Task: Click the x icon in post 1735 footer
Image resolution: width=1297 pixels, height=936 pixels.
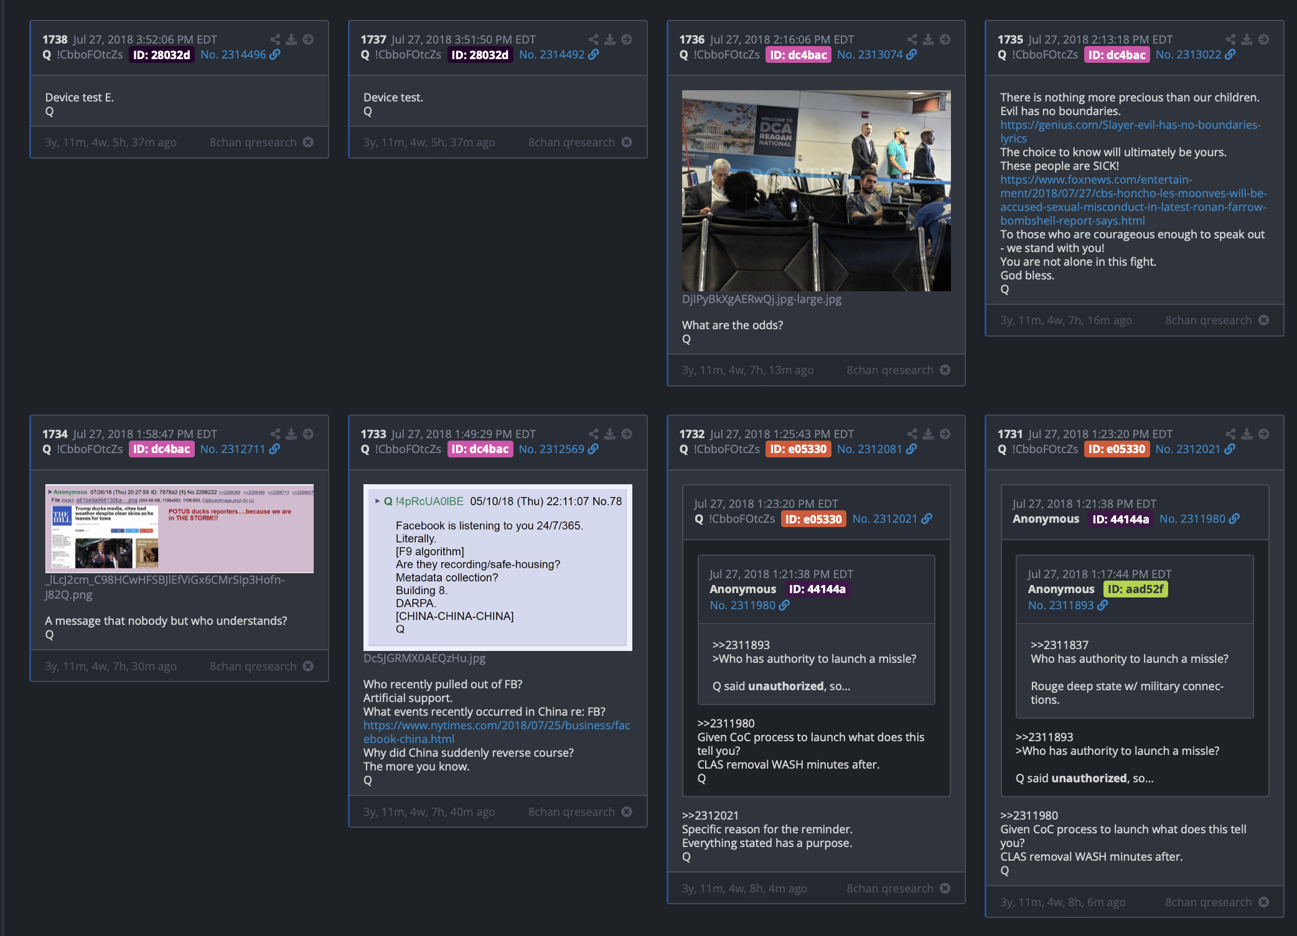Action: pyautogui.click(x=1264, y=320)
